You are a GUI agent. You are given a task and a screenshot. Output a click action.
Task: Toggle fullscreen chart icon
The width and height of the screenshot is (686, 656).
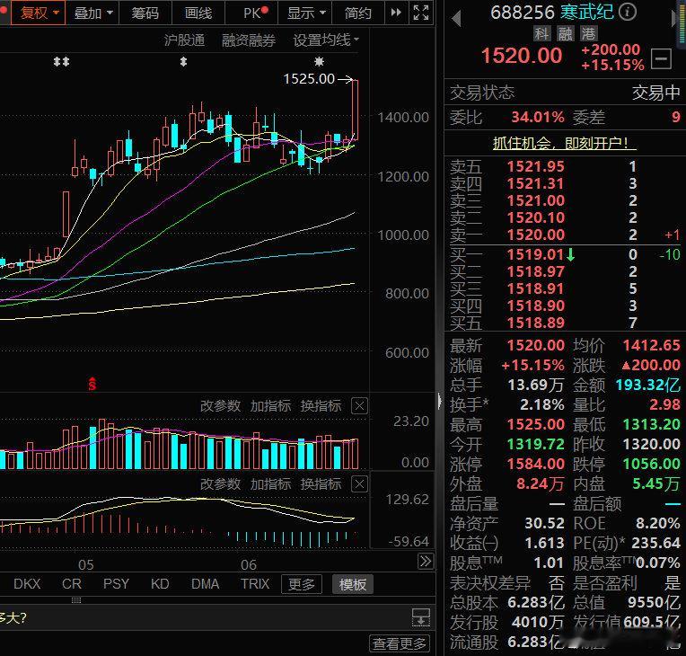(x=421, y=13)
